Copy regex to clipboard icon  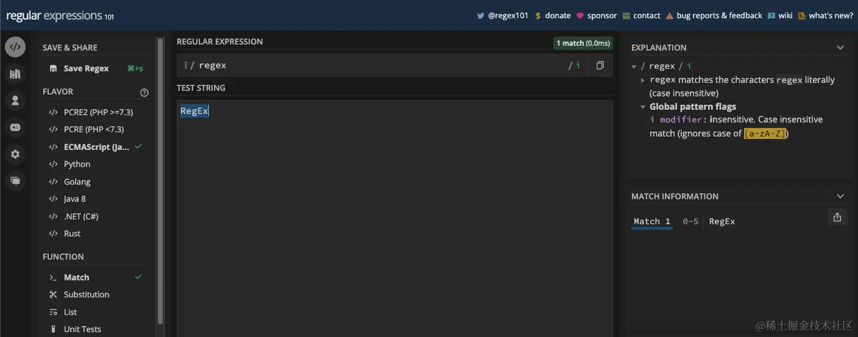point(600,65)
